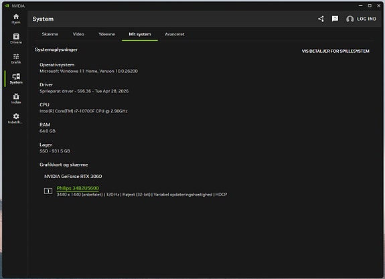Open the Drivere section in sidebar

tap(16, 39)
